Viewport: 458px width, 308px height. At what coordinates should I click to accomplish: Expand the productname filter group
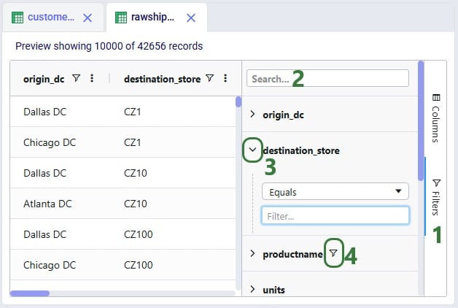pos(252,254)
